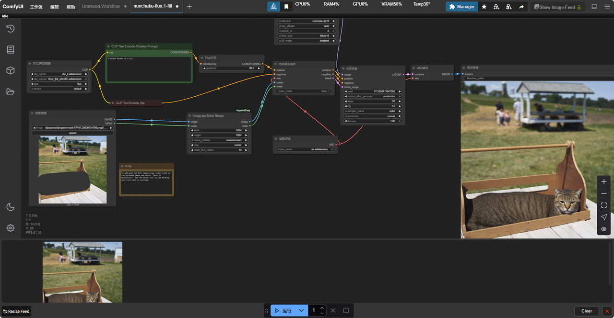Open the 工作流 menu

[36, 7]
